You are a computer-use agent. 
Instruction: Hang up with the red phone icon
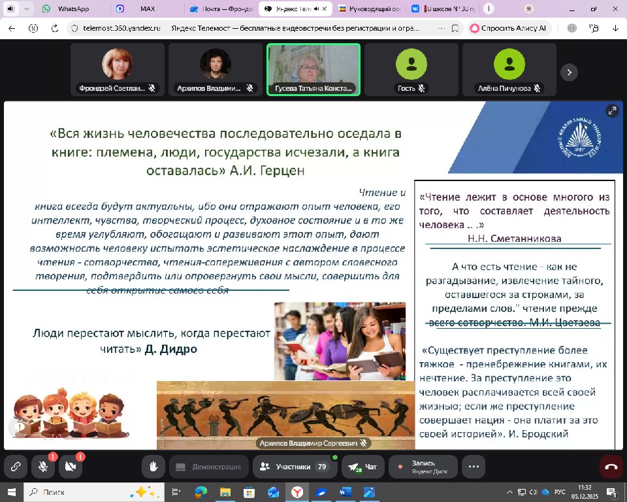coord(611,467)
